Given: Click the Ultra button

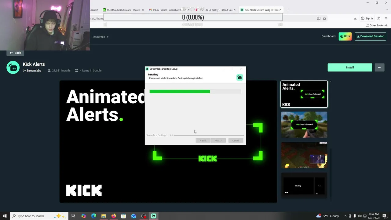Looking at the screenshot, I should pyautogui.click(x=345, y=36).
